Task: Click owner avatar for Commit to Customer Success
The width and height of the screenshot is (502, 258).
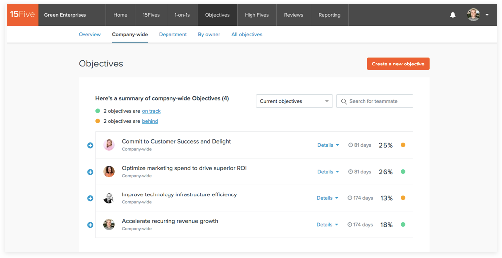Action: [x=109, y=145]
